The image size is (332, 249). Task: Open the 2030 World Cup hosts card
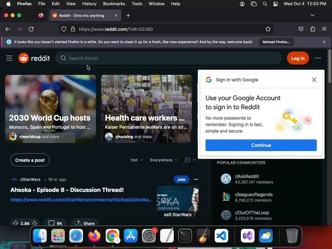point(50,109)
